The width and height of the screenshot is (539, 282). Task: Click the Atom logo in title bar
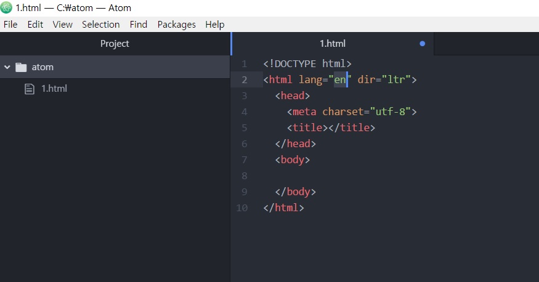pyautogui.click(x=6, y=7)
